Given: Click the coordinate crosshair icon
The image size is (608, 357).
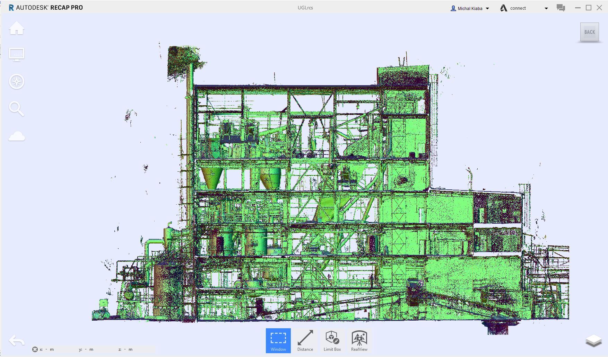Looking at the screenshot, I should [35, 349].
